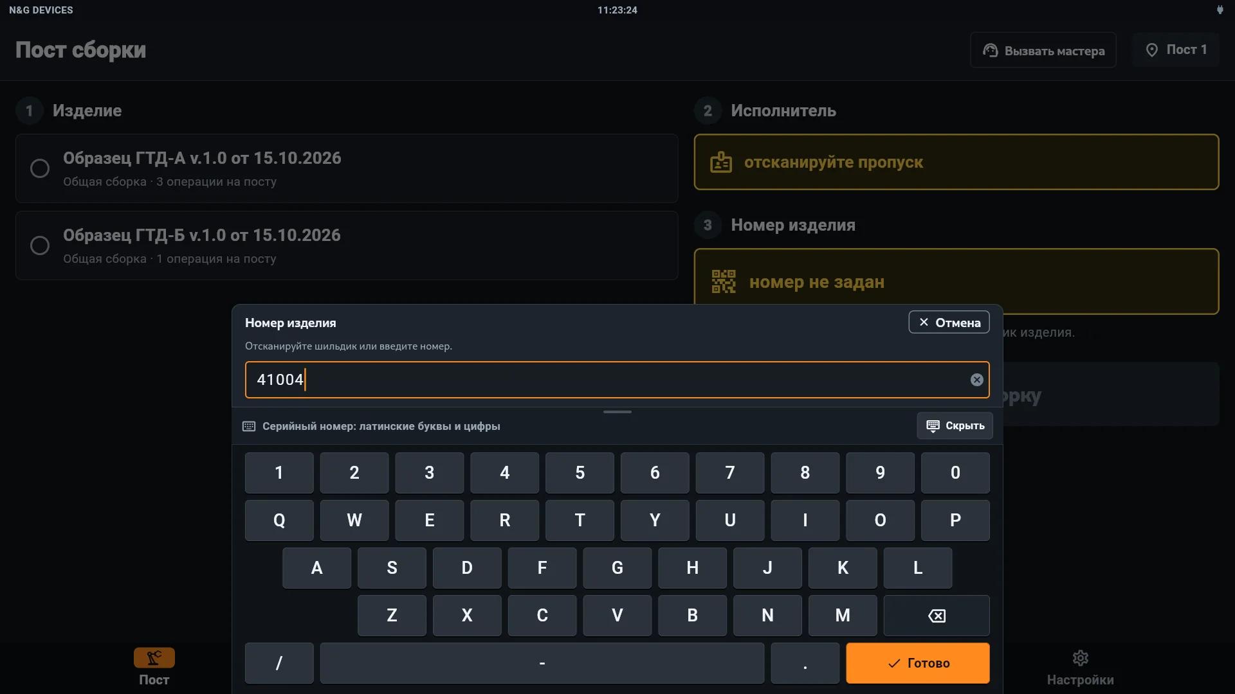1235x694 pixels.
Task: Tap the digit 1 key
Action: 279,473
